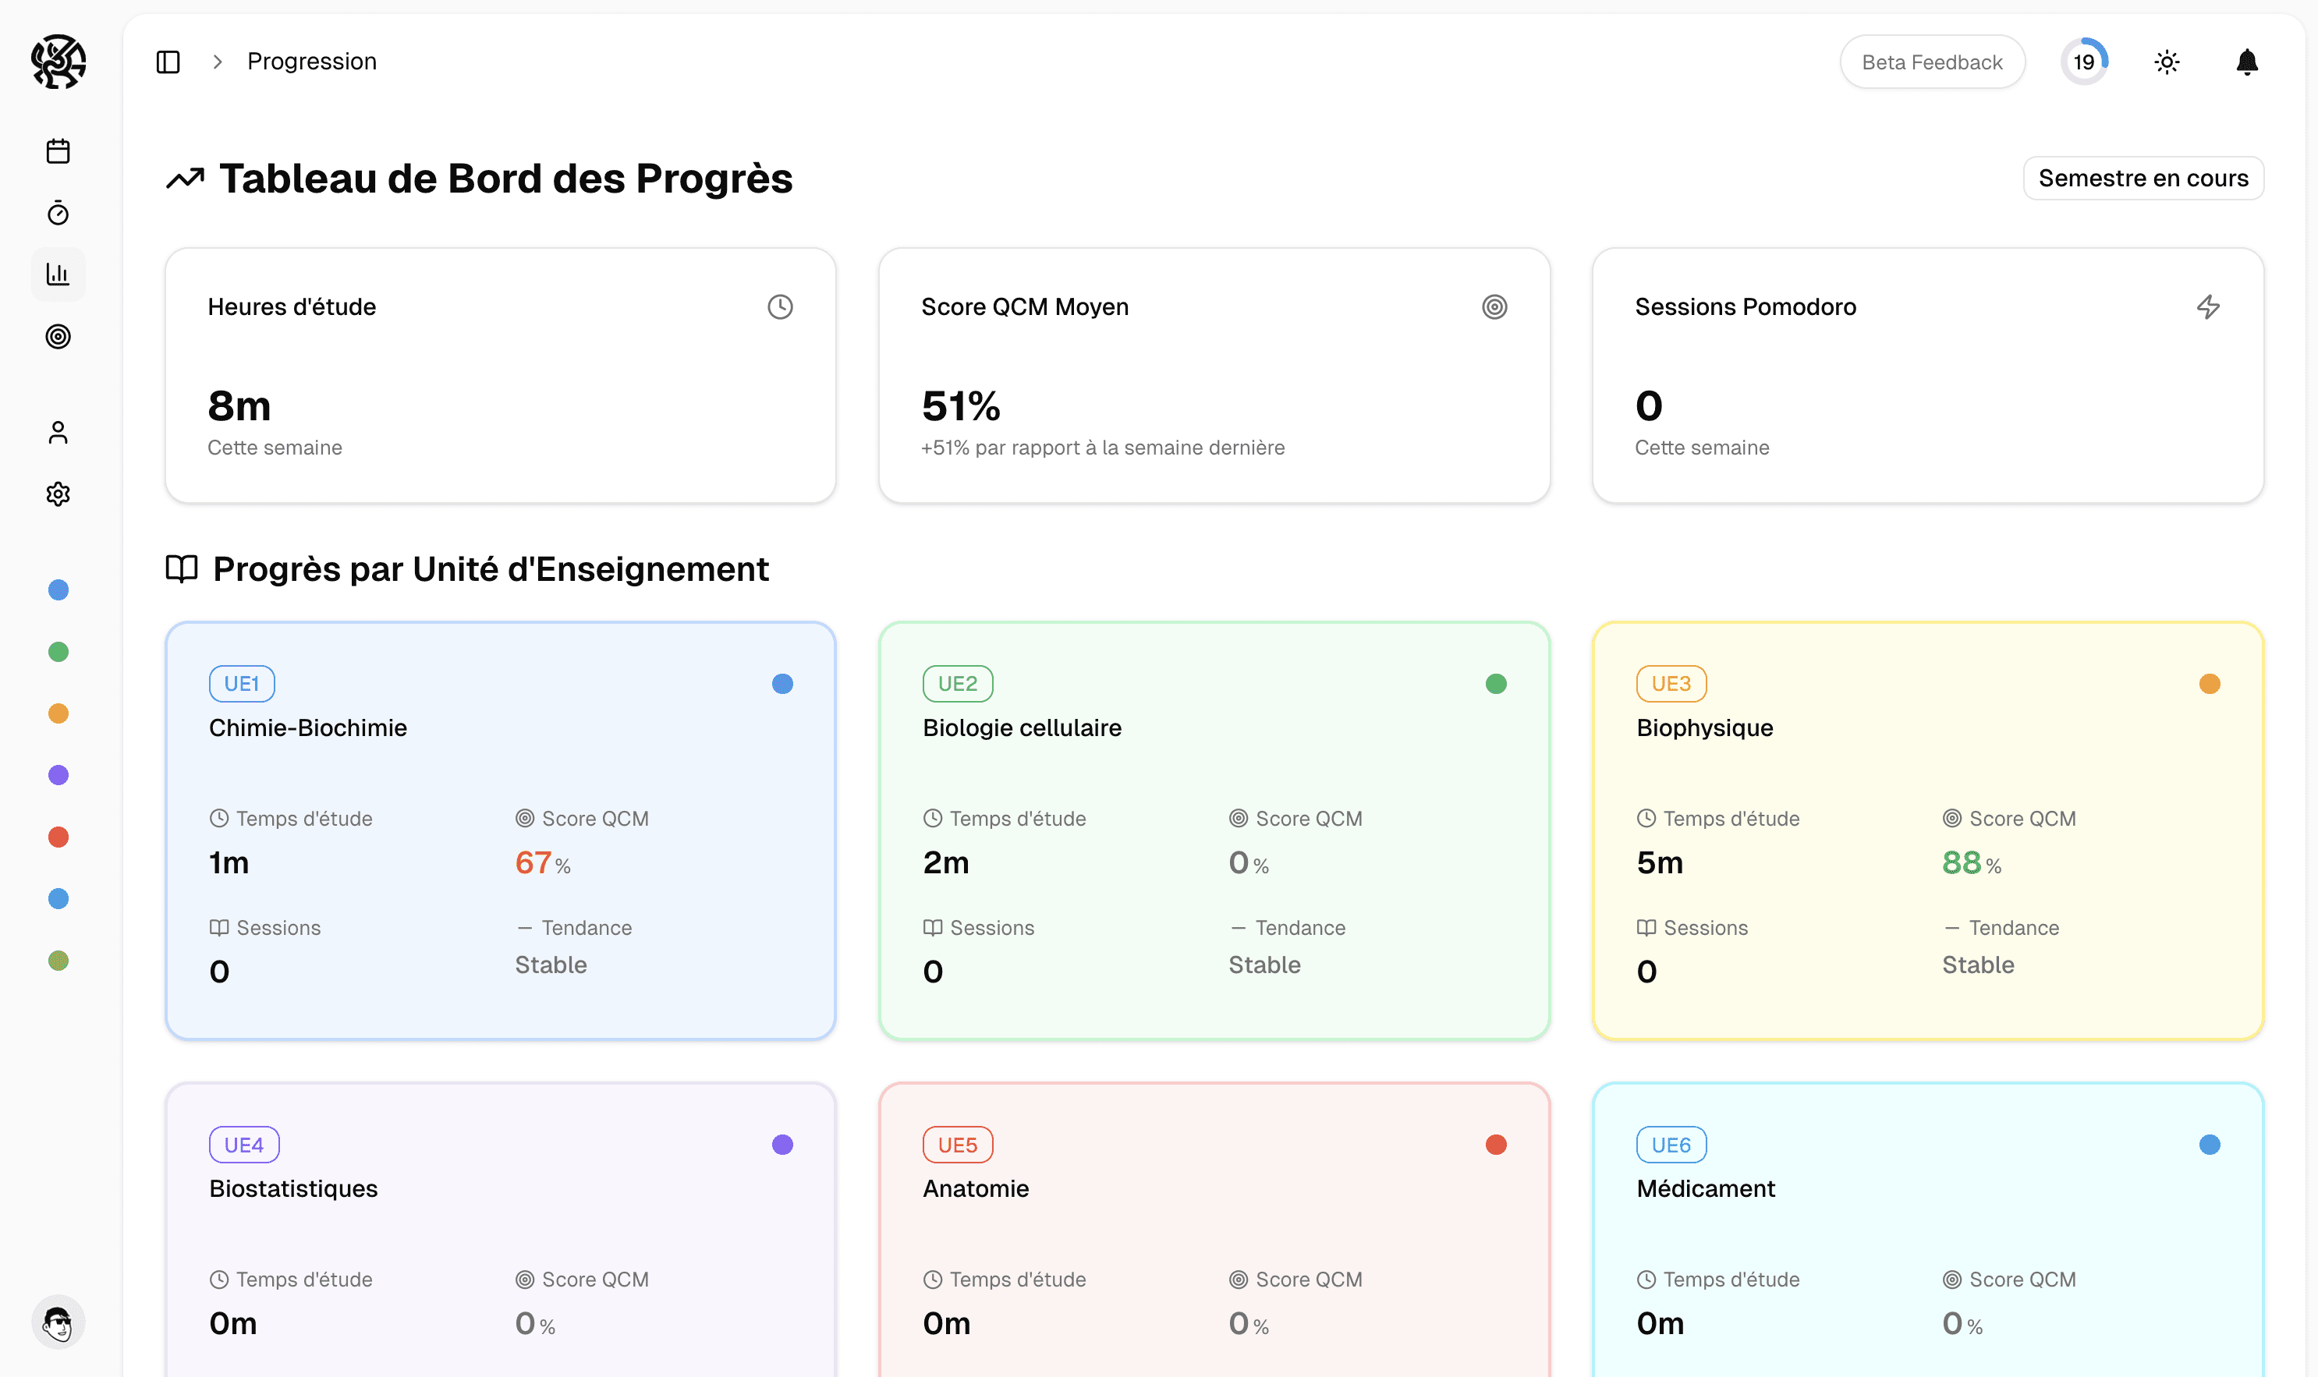Open the profile person sidebar icon
The image size is (2318, 1377).
point(58,433)
